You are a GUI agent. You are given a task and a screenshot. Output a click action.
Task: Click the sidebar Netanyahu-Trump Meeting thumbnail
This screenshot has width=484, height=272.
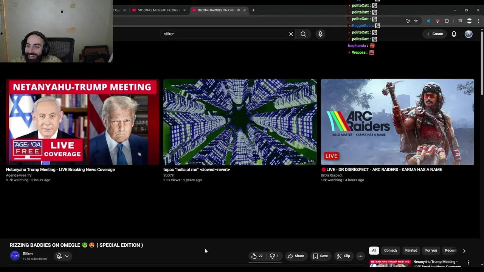pos(390,263)
